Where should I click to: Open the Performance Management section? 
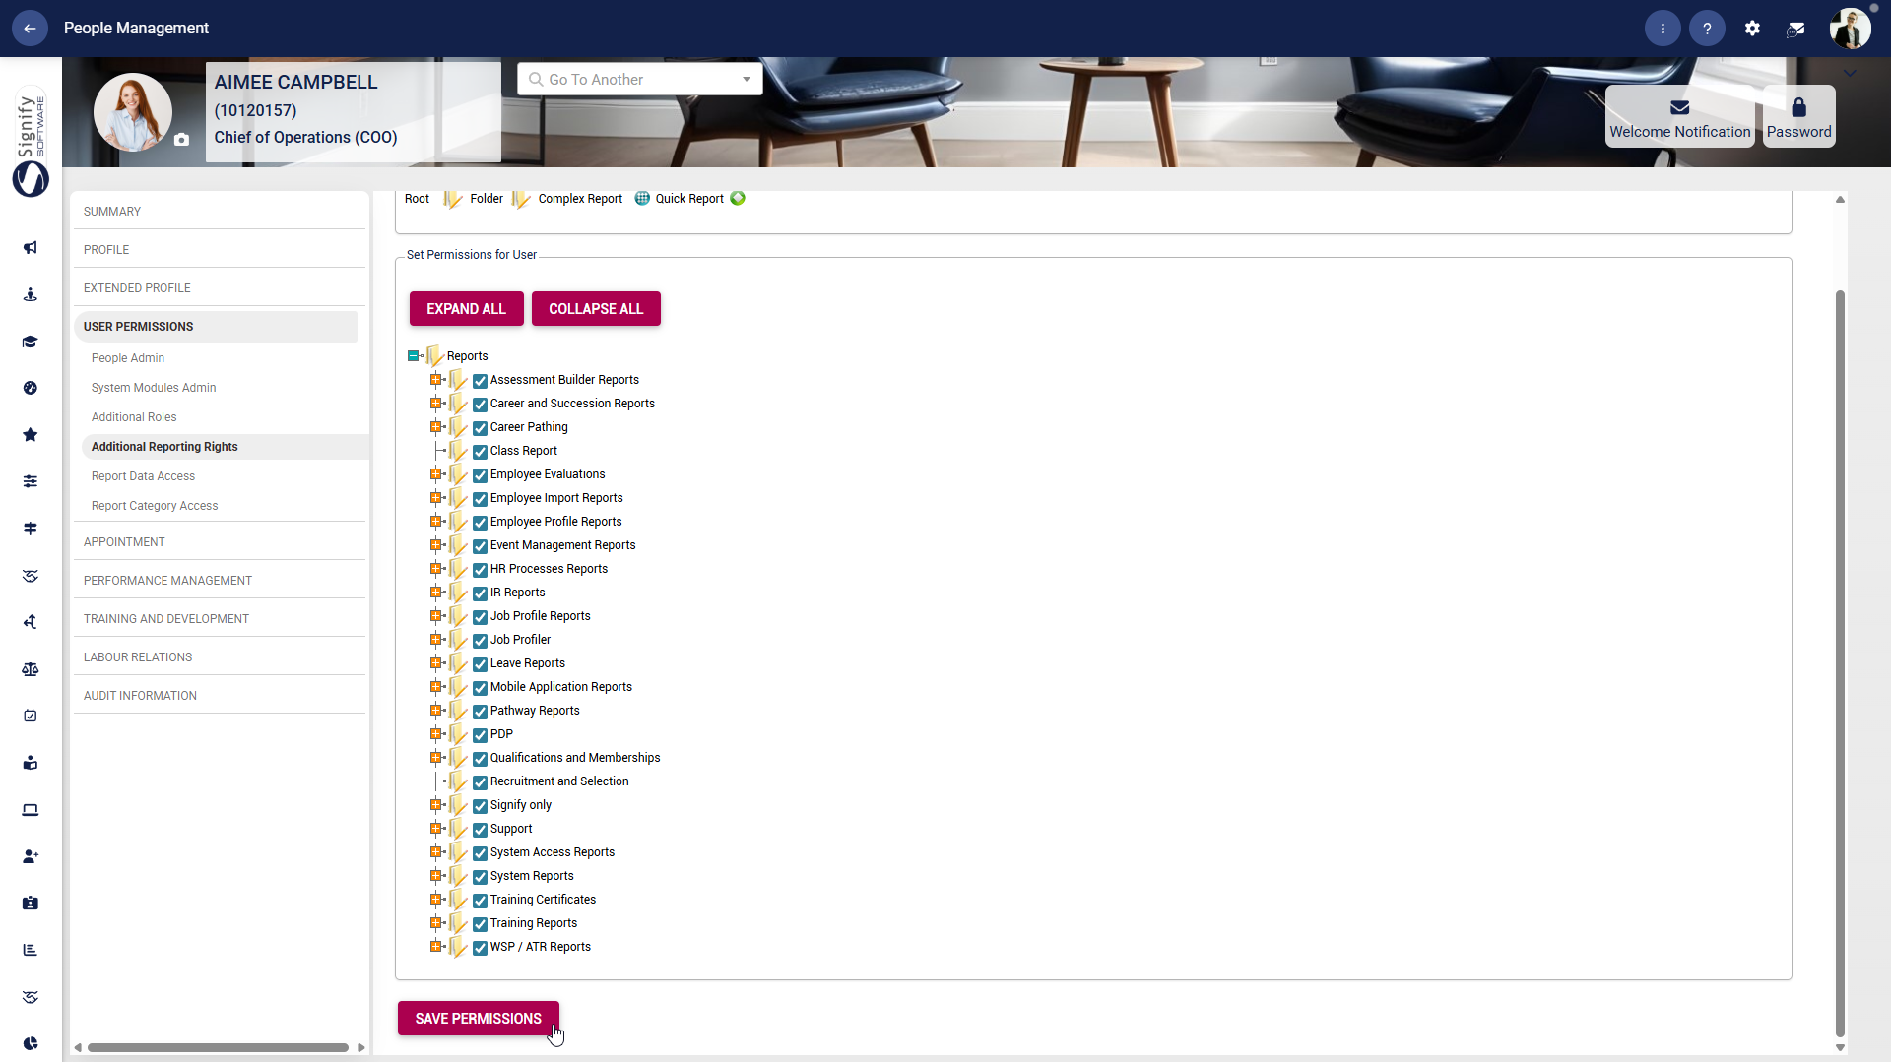tap(167, 580)
